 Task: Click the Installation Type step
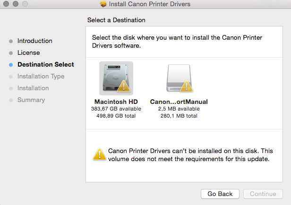click(x=41, y=77)
